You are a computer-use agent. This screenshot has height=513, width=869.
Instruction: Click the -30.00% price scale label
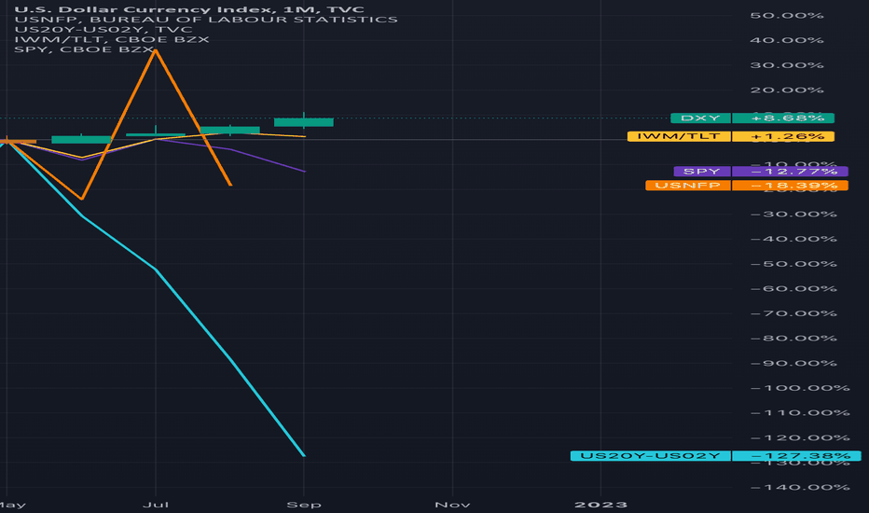tap(793, 215)
